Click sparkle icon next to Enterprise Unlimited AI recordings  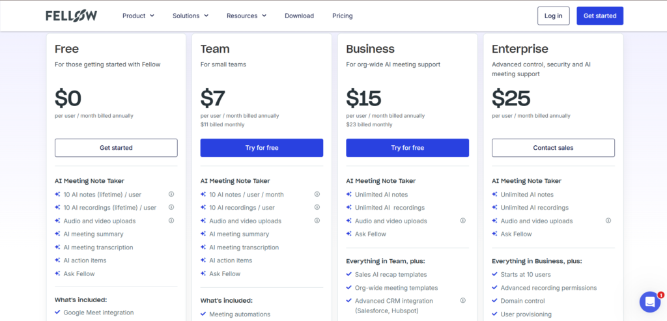pyautogui.click(x=495, y=208)
